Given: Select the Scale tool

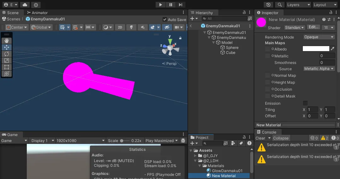Looking at the screenshot, I should click(x=7, y=61).
